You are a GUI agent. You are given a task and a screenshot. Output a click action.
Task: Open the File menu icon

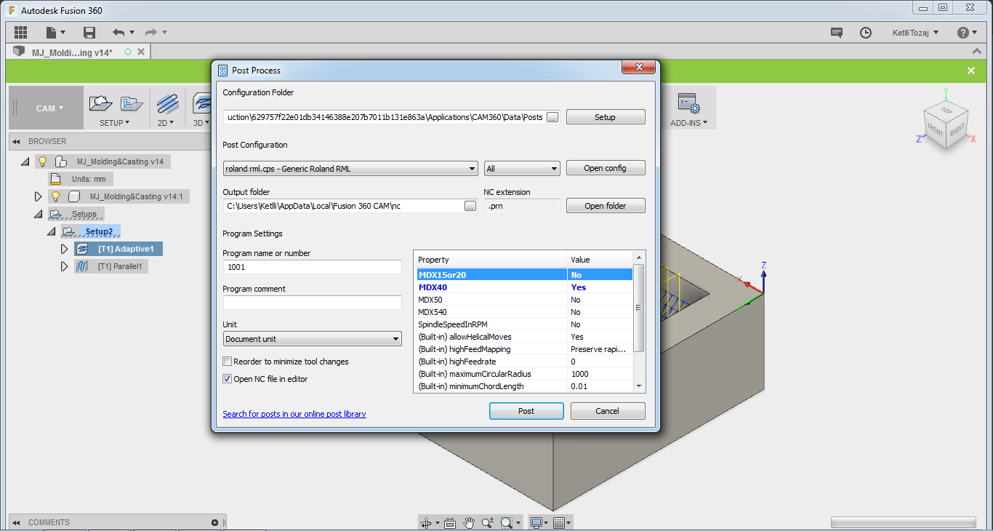click(x=55, y=32)
